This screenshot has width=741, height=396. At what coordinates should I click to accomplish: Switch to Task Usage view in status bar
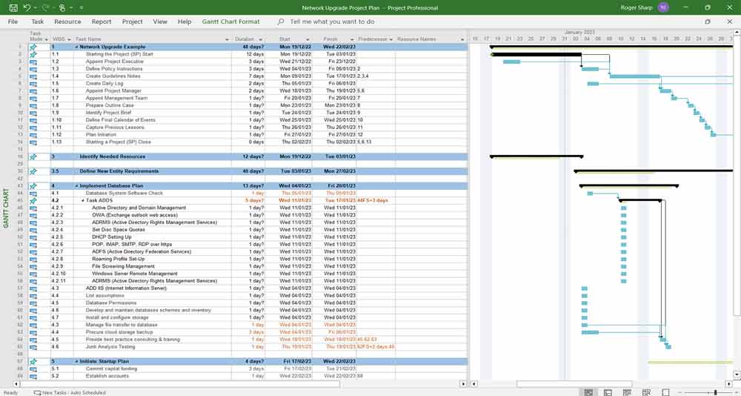pyautogui.click(x=606, y=392)
